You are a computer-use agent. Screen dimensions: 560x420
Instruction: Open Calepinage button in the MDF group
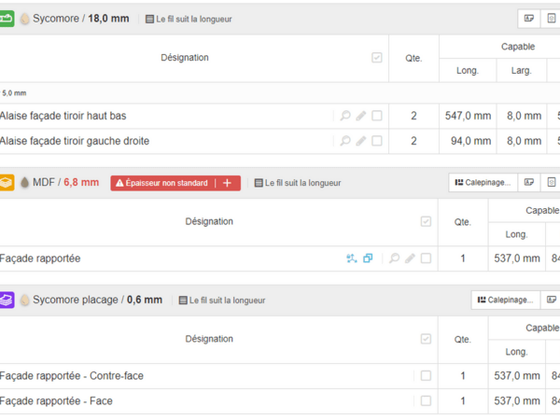[481, 183]
